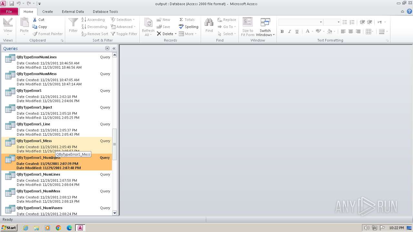Open the font color picker

(x=309, y=31)
